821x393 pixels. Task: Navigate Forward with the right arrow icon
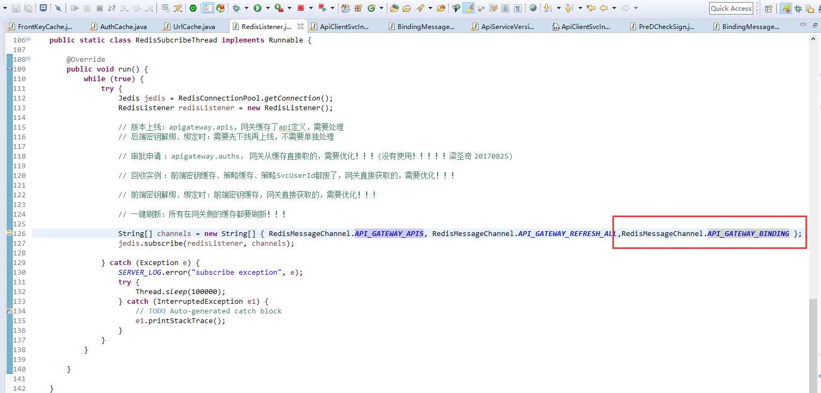[x=625, y=8]
